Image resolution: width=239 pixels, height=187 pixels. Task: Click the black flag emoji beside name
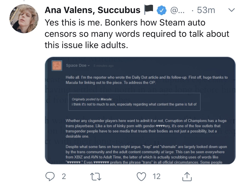point(148,10)
